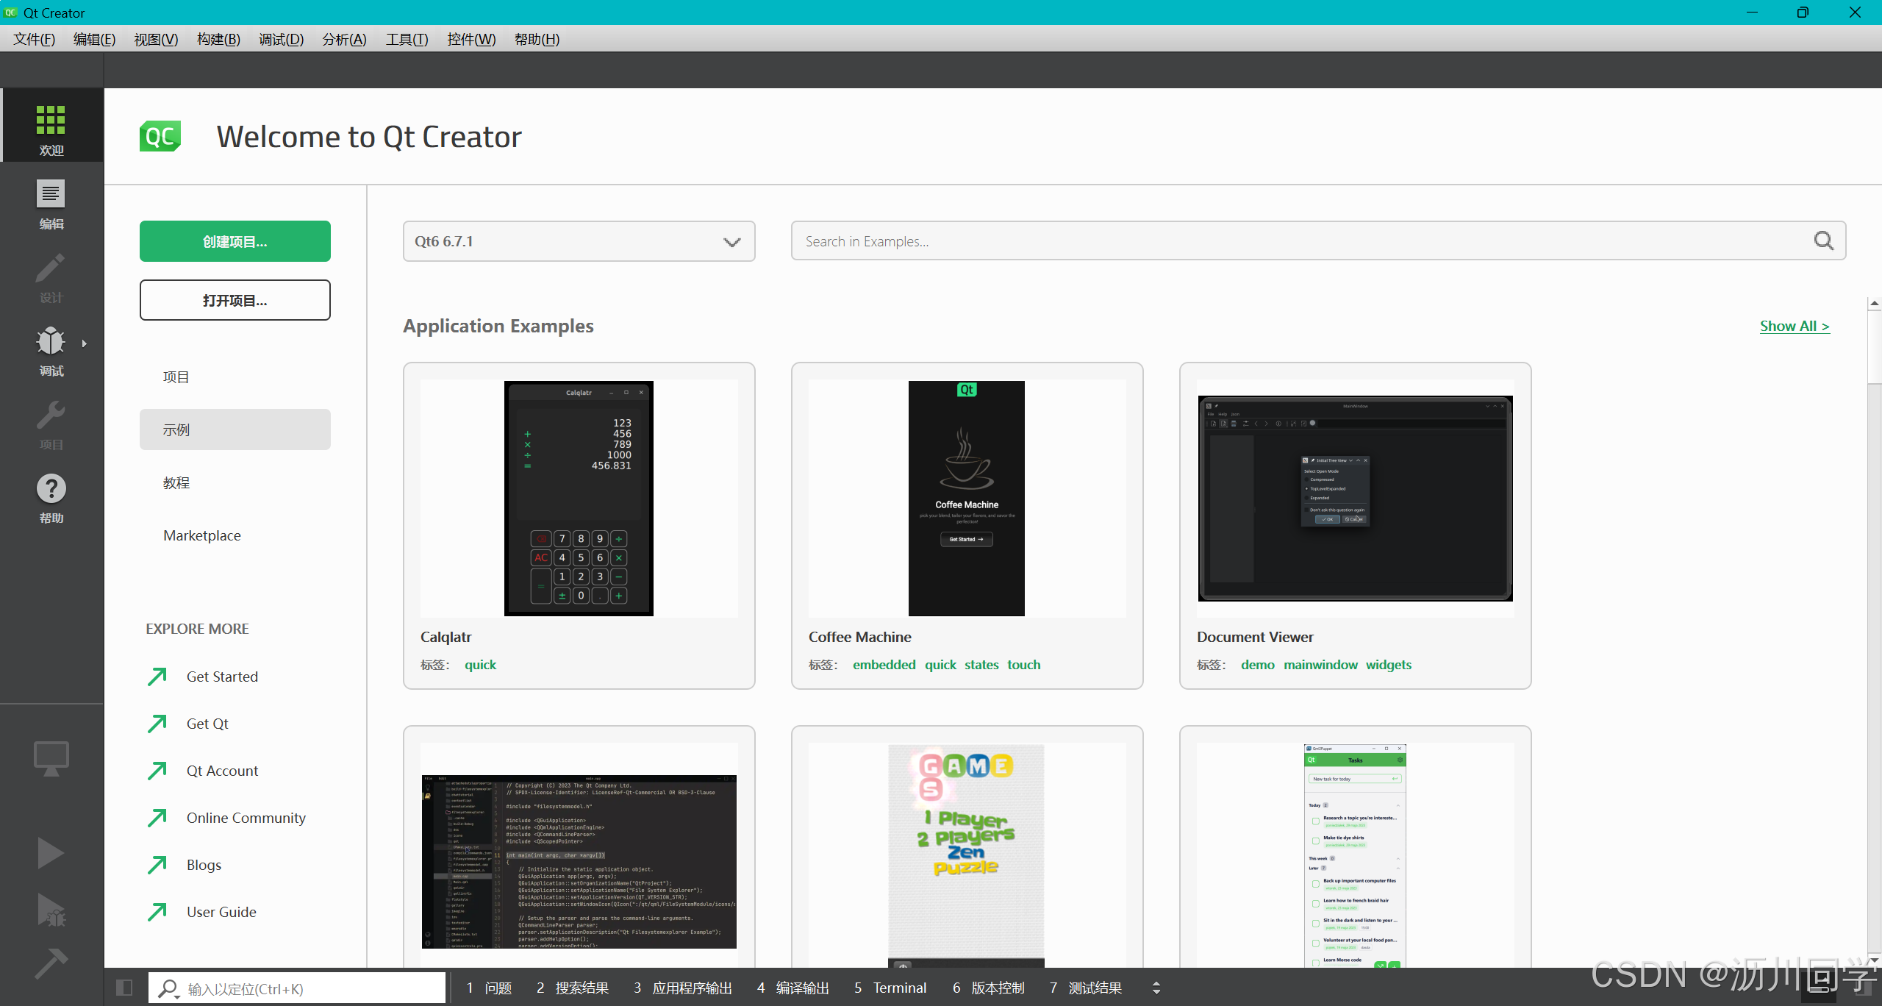Click the 创建项目... button
The width and height of the screenshot is (1882, 1006).
coord(235,241)
